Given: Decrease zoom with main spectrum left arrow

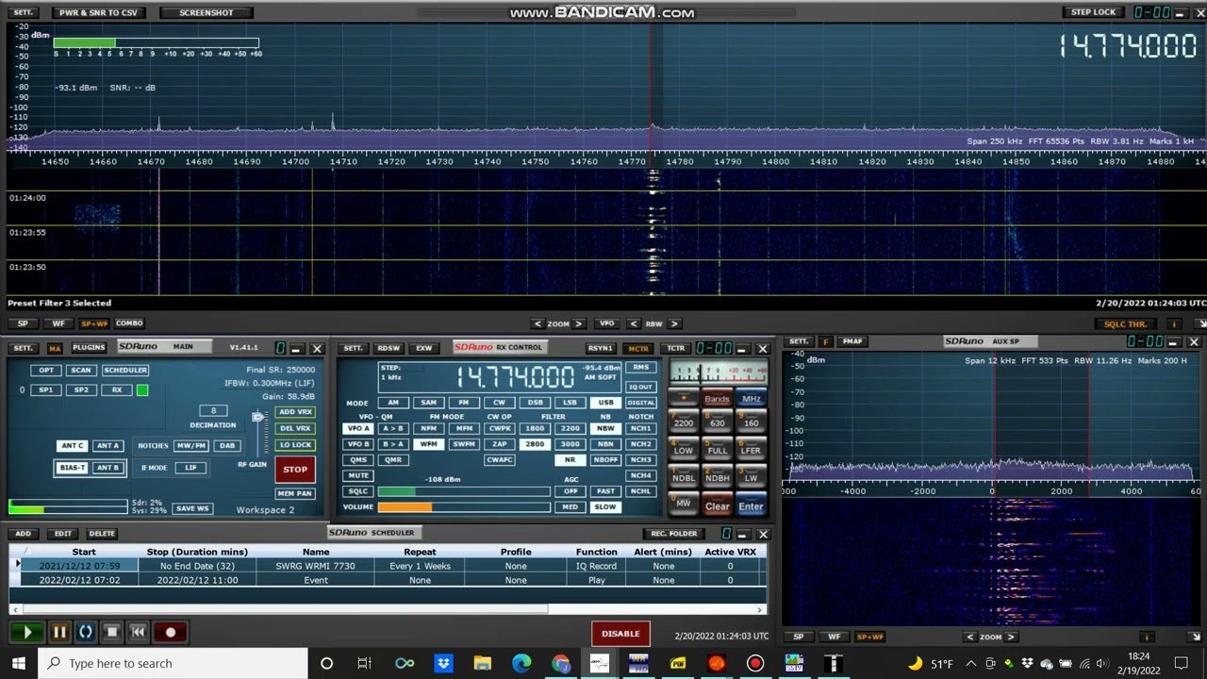Looking at the screenshot, I should pos(537,324).
